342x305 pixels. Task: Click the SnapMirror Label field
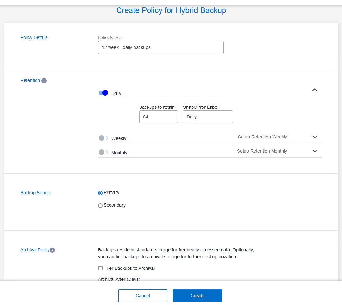tap(208, 117)
